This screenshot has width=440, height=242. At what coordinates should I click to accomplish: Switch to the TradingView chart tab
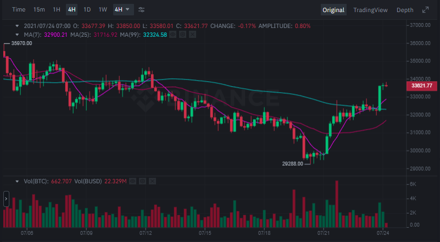pyautogui.click(x=370, y=10)
